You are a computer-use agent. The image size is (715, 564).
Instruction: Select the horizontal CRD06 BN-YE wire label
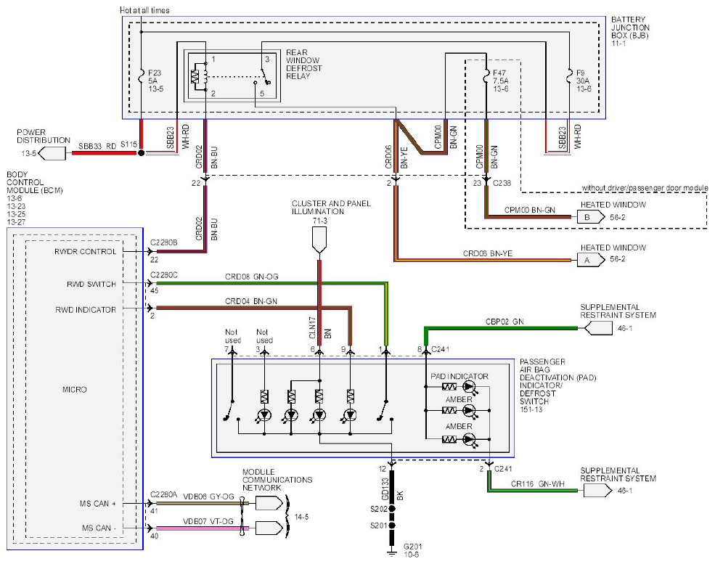click(488, 253)
